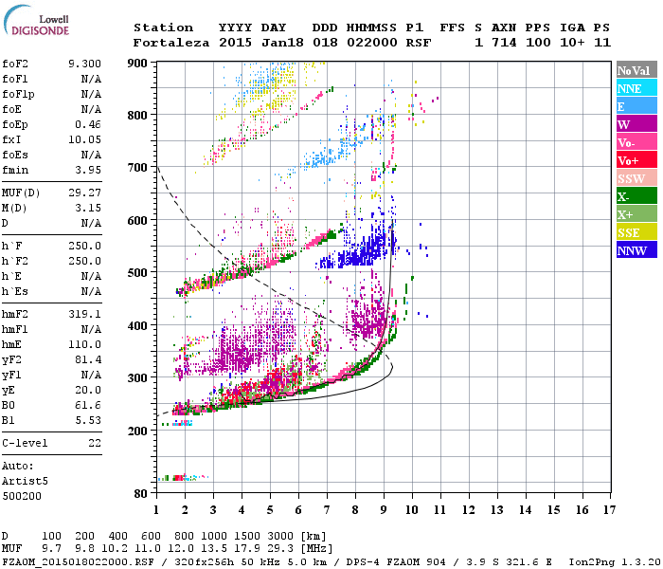
Task: Click the 17 MHz frequency axis label
Action: [609, 510]
